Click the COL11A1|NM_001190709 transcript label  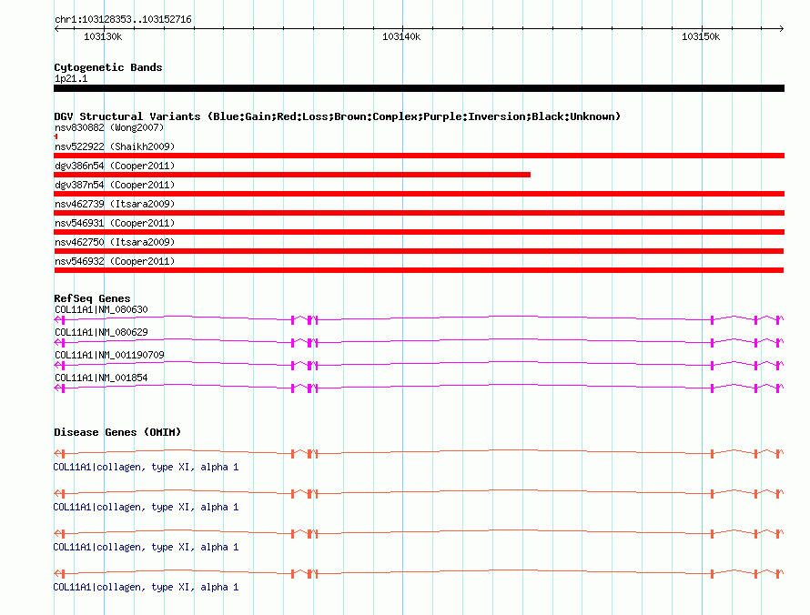tap(109, 356)
